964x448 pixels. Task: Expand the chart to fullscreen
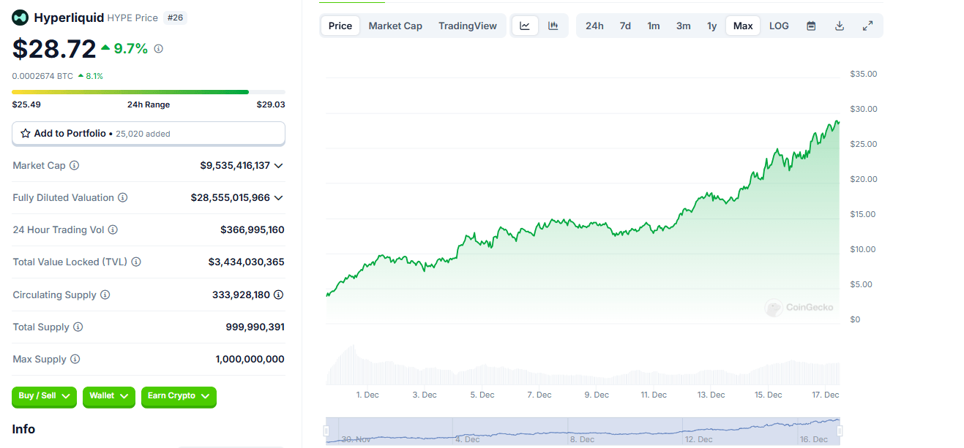(868, 25)
